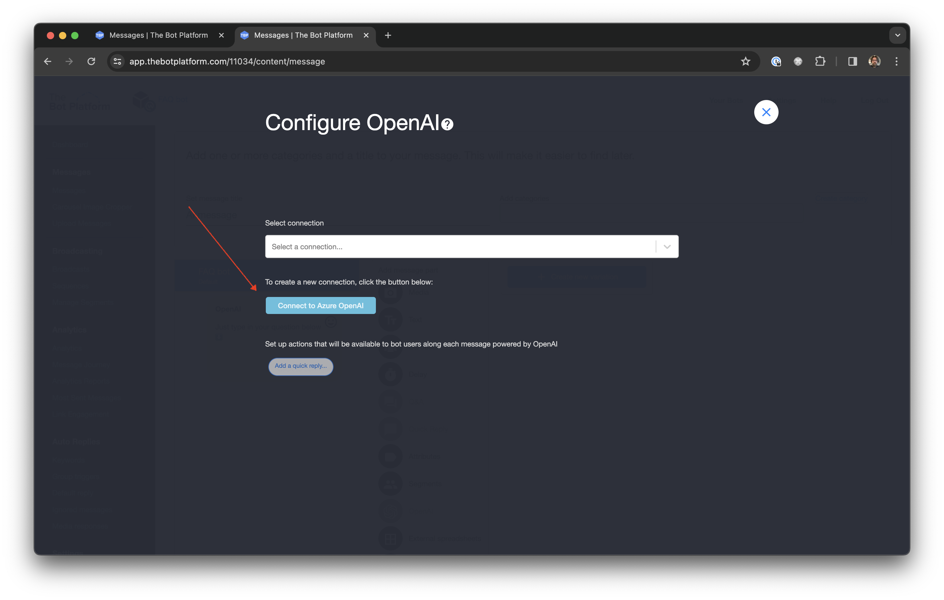Image resolution: width=944 pixels, height=600 pixels.
Task: Close the first Messages tab
Action: pyautogui.click(x=221, y=35)
